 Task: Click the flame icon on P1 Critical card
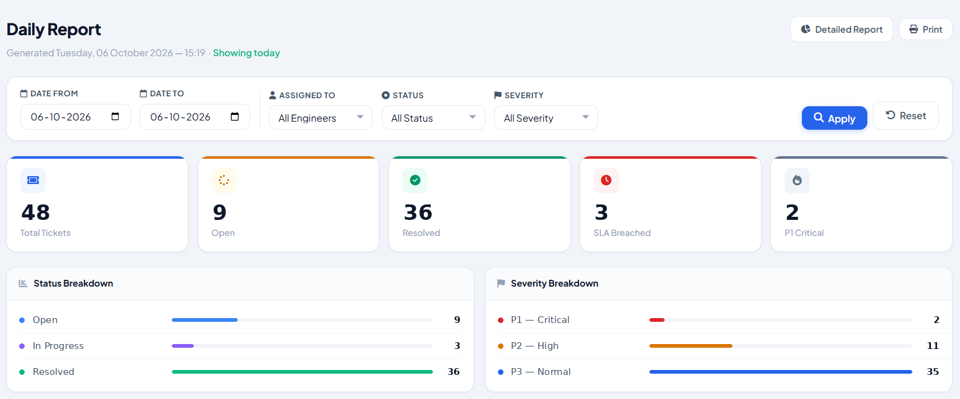point(797,180)
